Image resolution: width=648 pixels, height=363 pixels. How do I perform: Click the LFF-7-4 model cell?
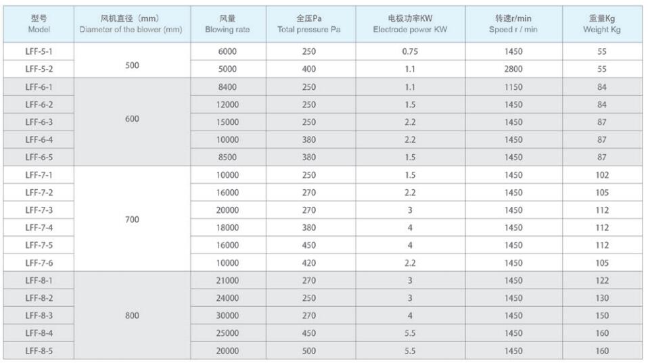39,227
